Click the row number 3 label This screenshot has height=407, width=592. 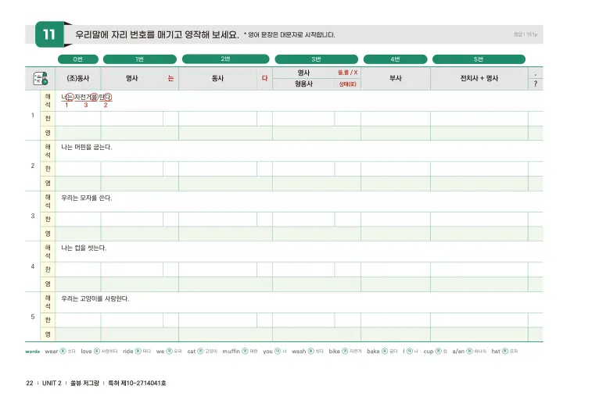33,216
